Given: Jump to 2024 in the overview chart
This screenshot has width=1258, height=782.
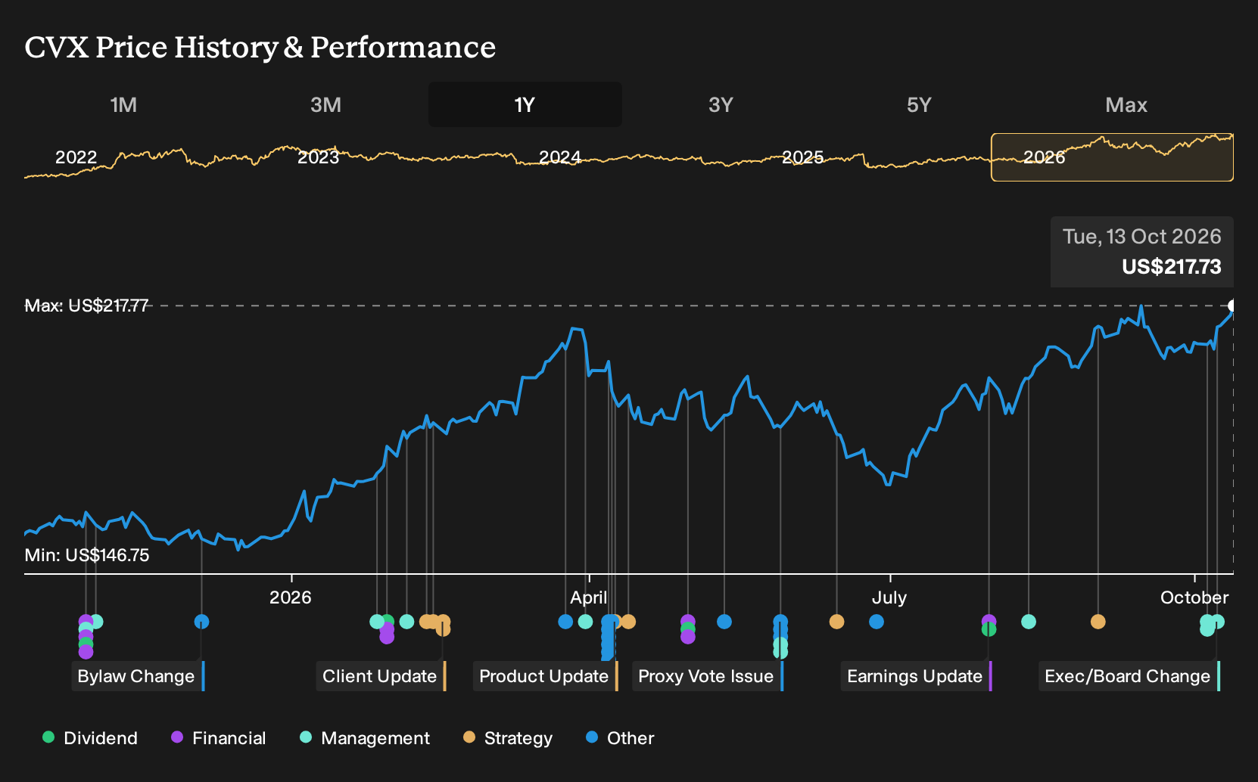Looking at the screenshot, I should 560,157.
